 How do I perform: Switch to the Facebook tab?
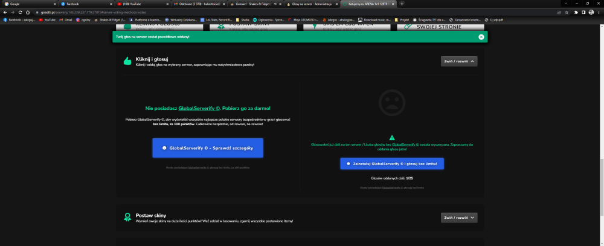tap(86, 4)
